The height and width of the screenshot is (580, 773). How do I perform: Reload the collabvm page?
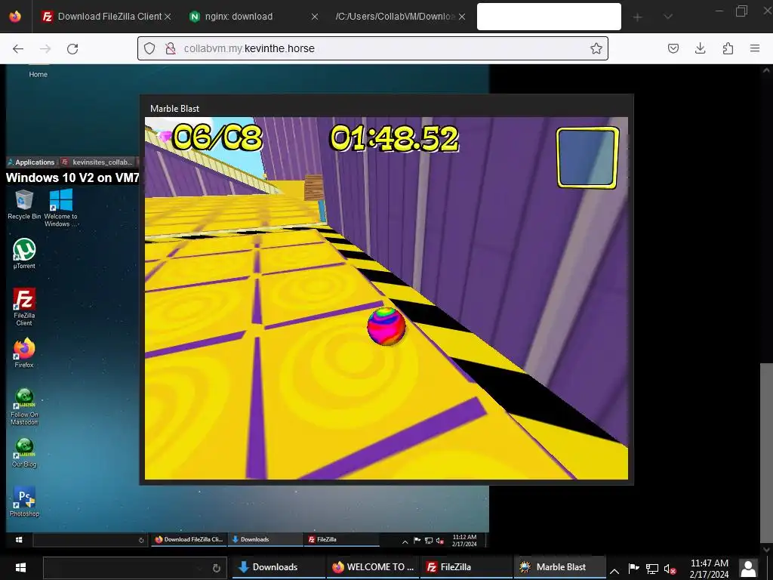(x=72, y=48)
